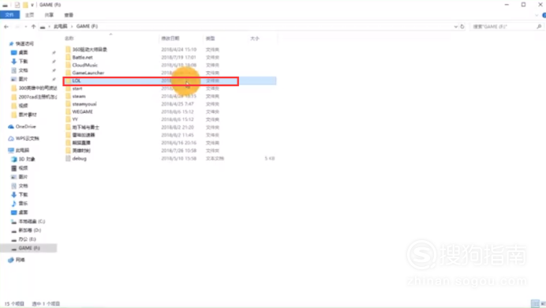Refresh the GAME (F:) folder view
The width and height of the screenshot is (546, 308).
pyautogui.click(x=462, y=27)
